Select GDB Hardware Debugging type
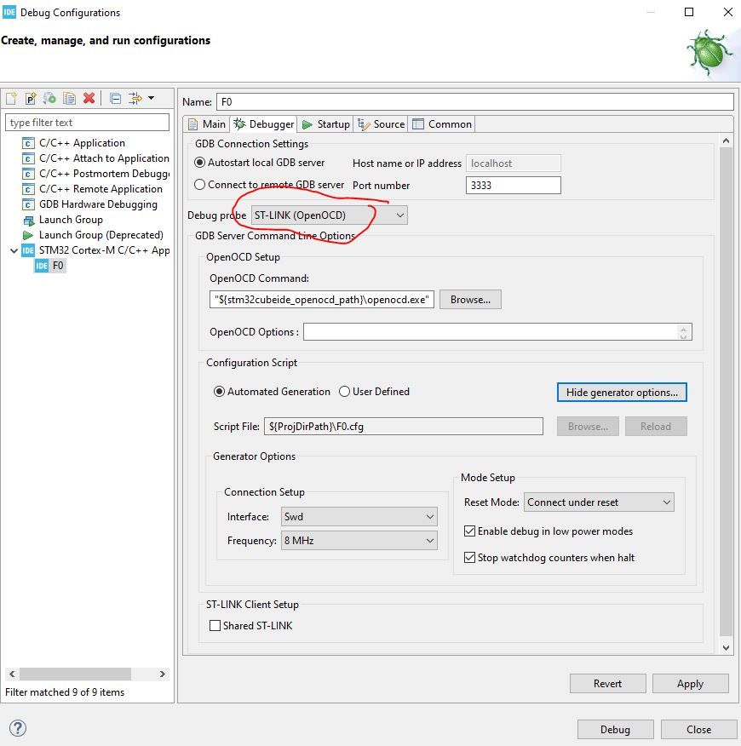 pos(90,204)
